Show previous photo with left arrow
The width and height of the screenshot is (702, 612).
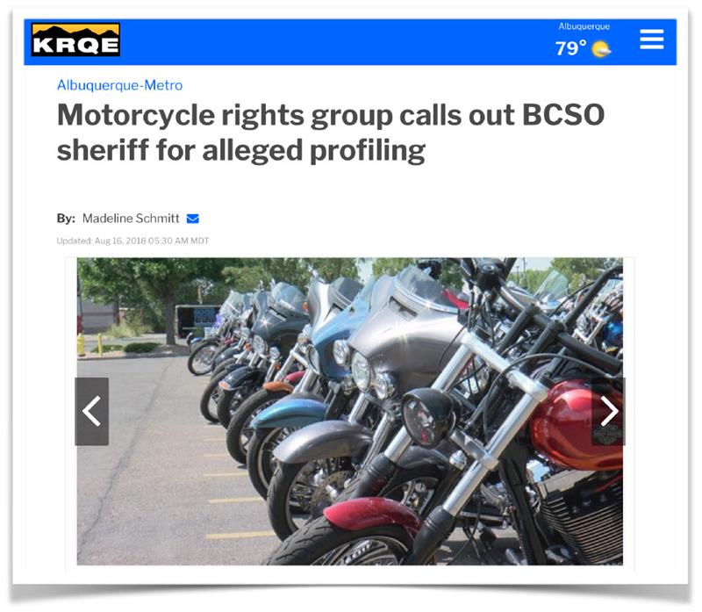coord(92,411)
